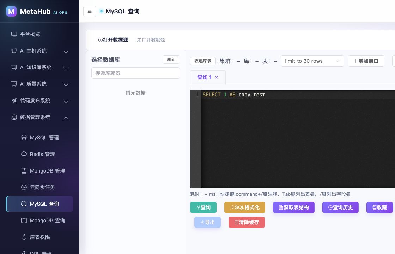Click the MySQL 管理 database icon
The width and height of the screenshot is (395, 254).
(24, 138)
